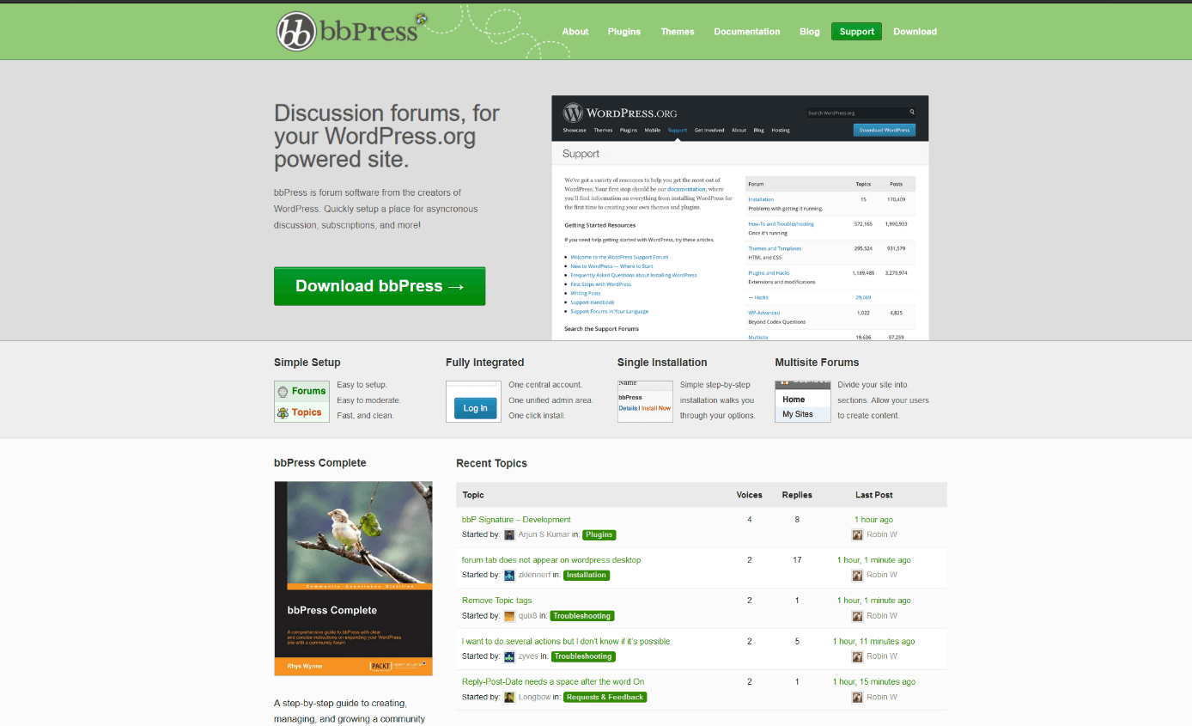Open the Plugins navigation item
This screenshot has height=726, width=1192.
(x=624, y=32)
